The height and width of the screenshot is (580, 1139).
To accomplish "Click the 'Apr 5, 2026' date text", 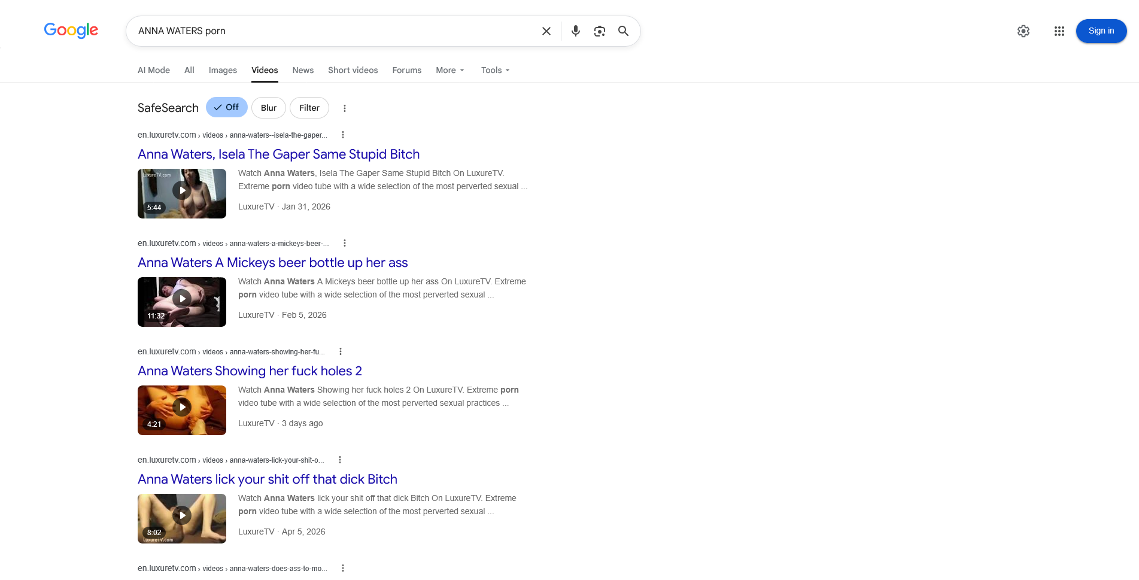I will [x=303, y=532].
